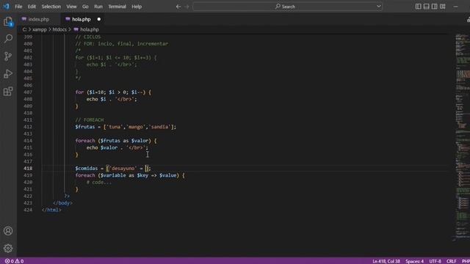Viewport: 470px width, 264px height.
Task: Click the 'desayuno' string on line 418
Action: [123, 168]
